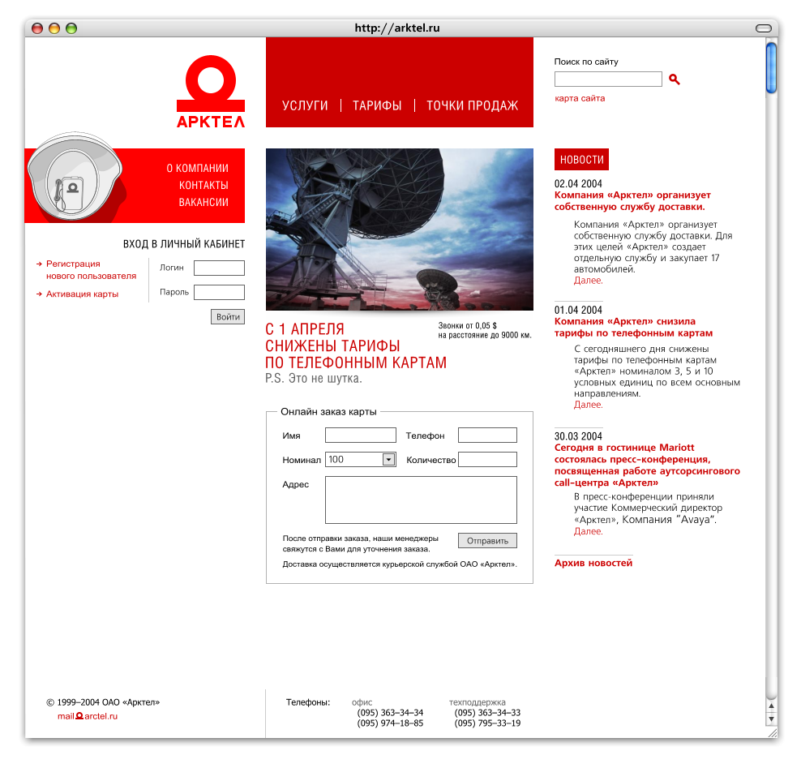Click the site search input field
Image resolution: width=801 pixels, height=768 pixels.
pyautogui.click(x=608, y=79)
